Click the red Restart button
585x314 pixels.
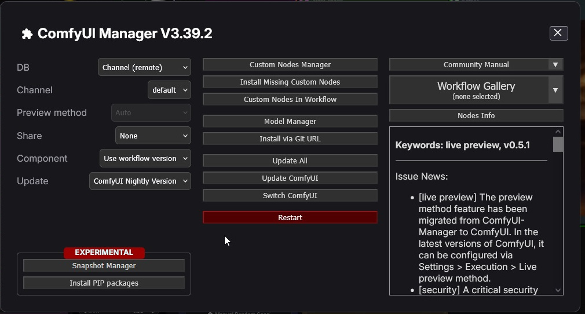click(x=290, y=218)
